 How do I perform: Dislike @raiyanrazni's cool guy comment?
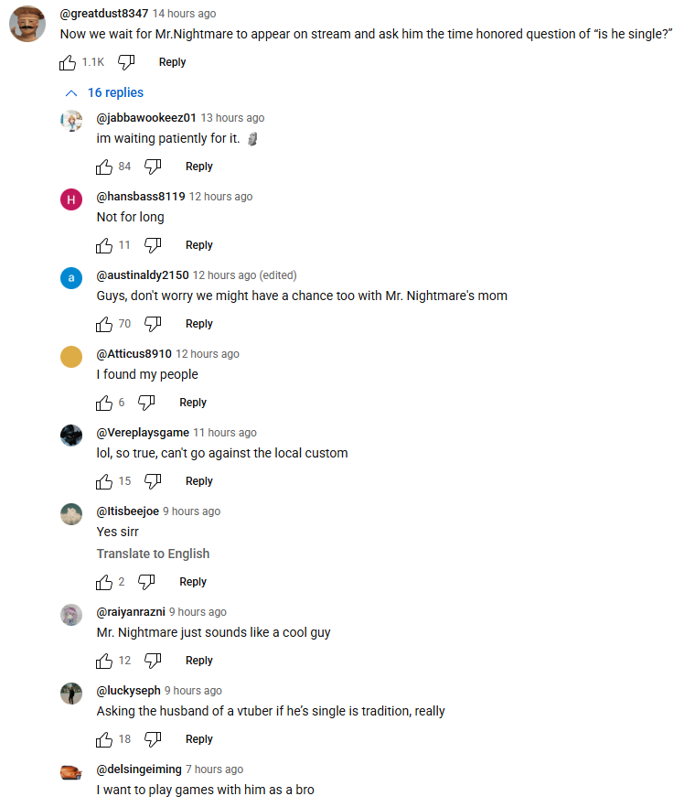click(x=153, y=662)
